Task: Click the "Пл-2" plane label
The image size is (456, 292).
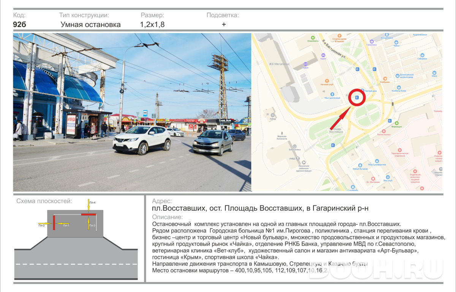Action: [42, 225]
